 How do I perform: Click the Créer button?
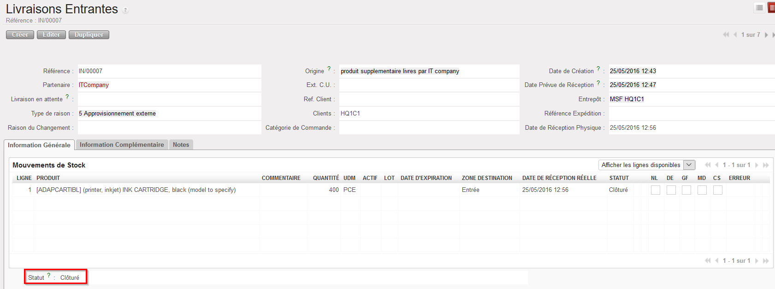pyautogui.click(x=20, y=35)
